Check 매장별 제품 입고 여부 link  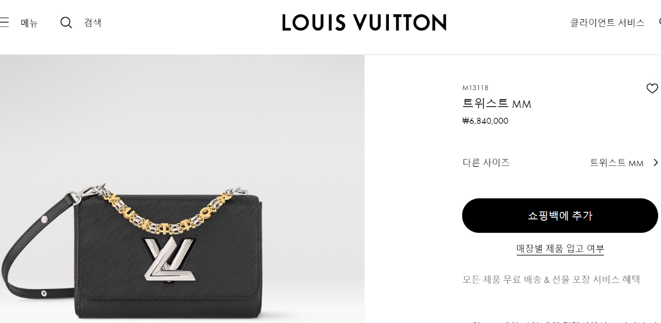[x=560, y=249]
